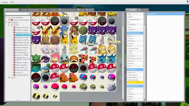
Task: Pick the pink Mew without star
Action: pos(45,49)
